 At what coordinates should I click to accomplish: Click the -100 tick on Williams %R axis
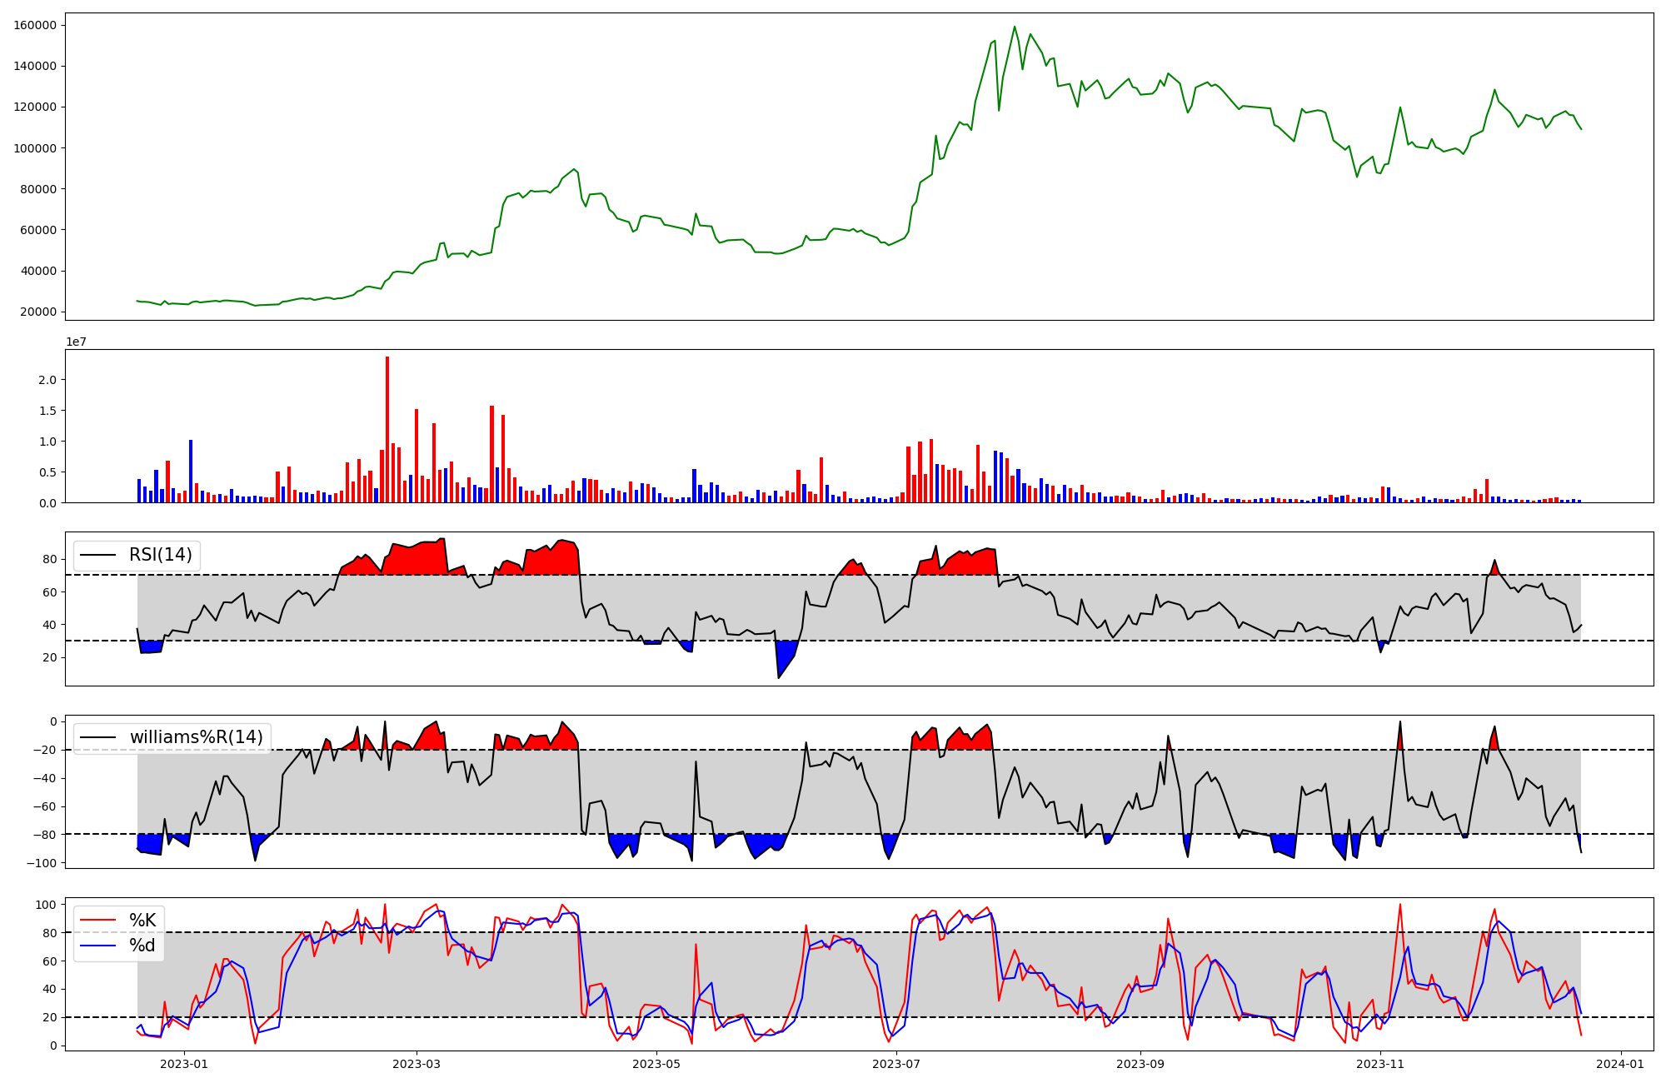40,863
